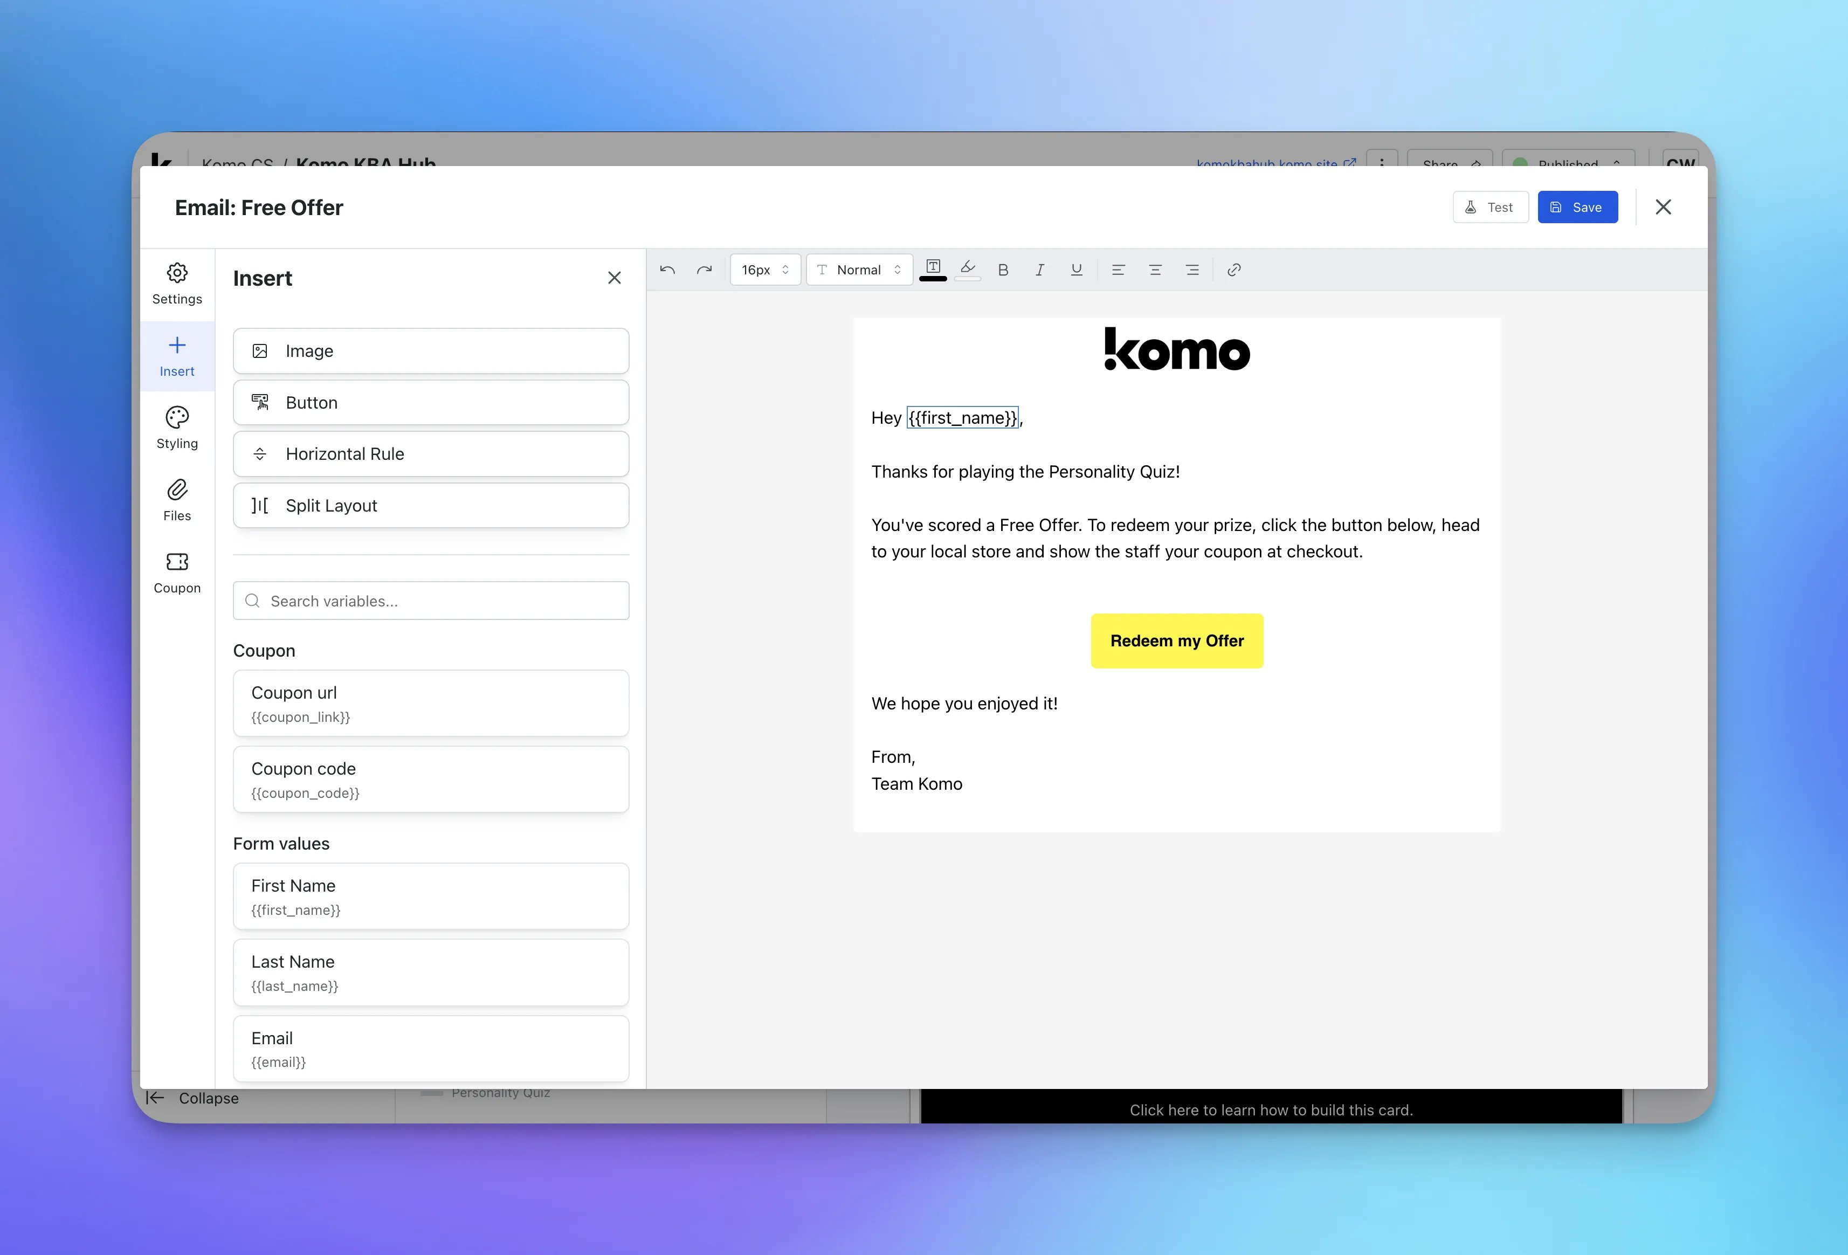
Task: Save the email with Save button
Action: (1577, 208)
